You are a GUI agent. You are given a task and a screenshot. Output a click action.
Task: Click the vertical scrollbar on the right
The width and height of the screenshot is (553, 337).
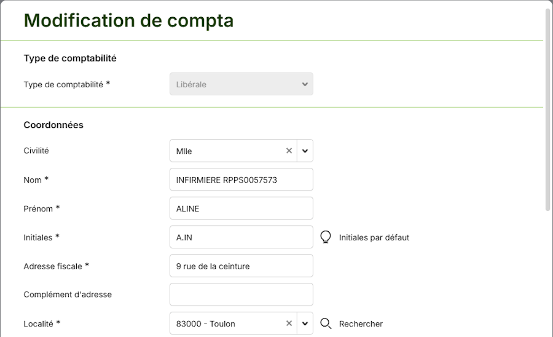(x=547, y=111)
